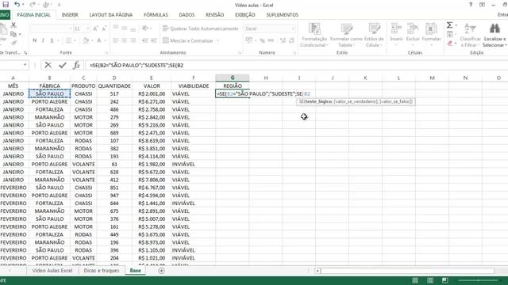Open the INSERIR ribbon tab
The image size is (508, 285).
click(70, 15)
